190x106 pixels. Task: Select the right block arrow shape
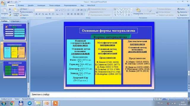coord(123,12)
